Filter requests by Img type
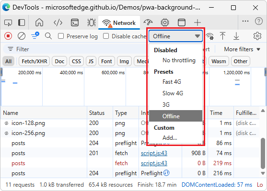Image resolution: width=267 pixels, height=191 pixels. 124,61
